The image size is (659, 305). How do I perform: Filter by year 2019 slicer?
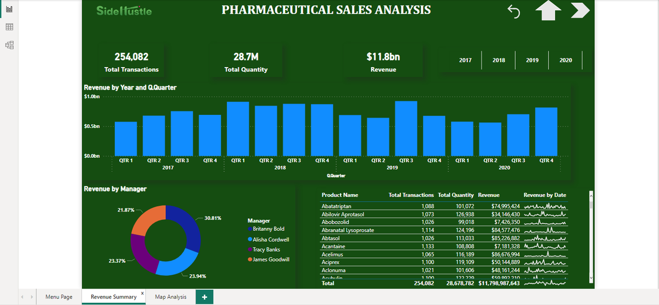click(532, 60)
